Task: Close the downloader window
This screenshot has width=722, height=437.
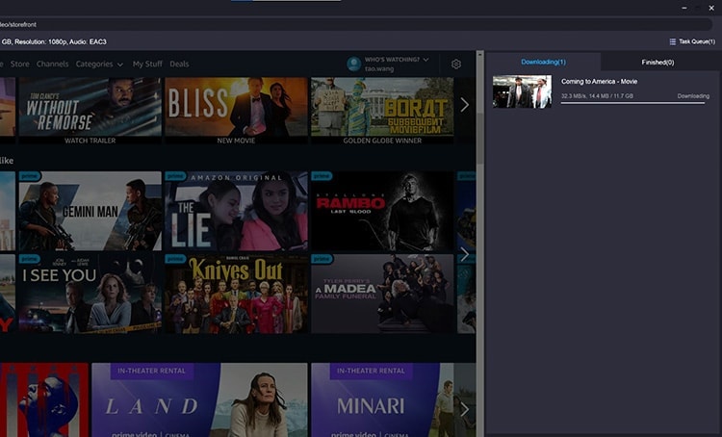Action: coord(711,8)
